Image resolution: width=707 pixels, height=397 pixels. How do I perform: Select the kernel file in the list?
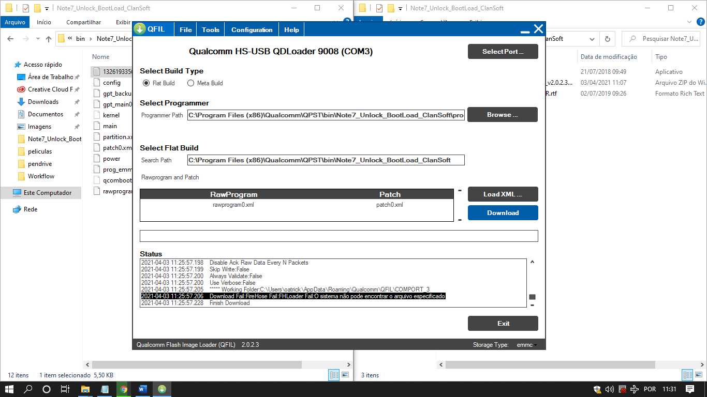pos(111,115)
